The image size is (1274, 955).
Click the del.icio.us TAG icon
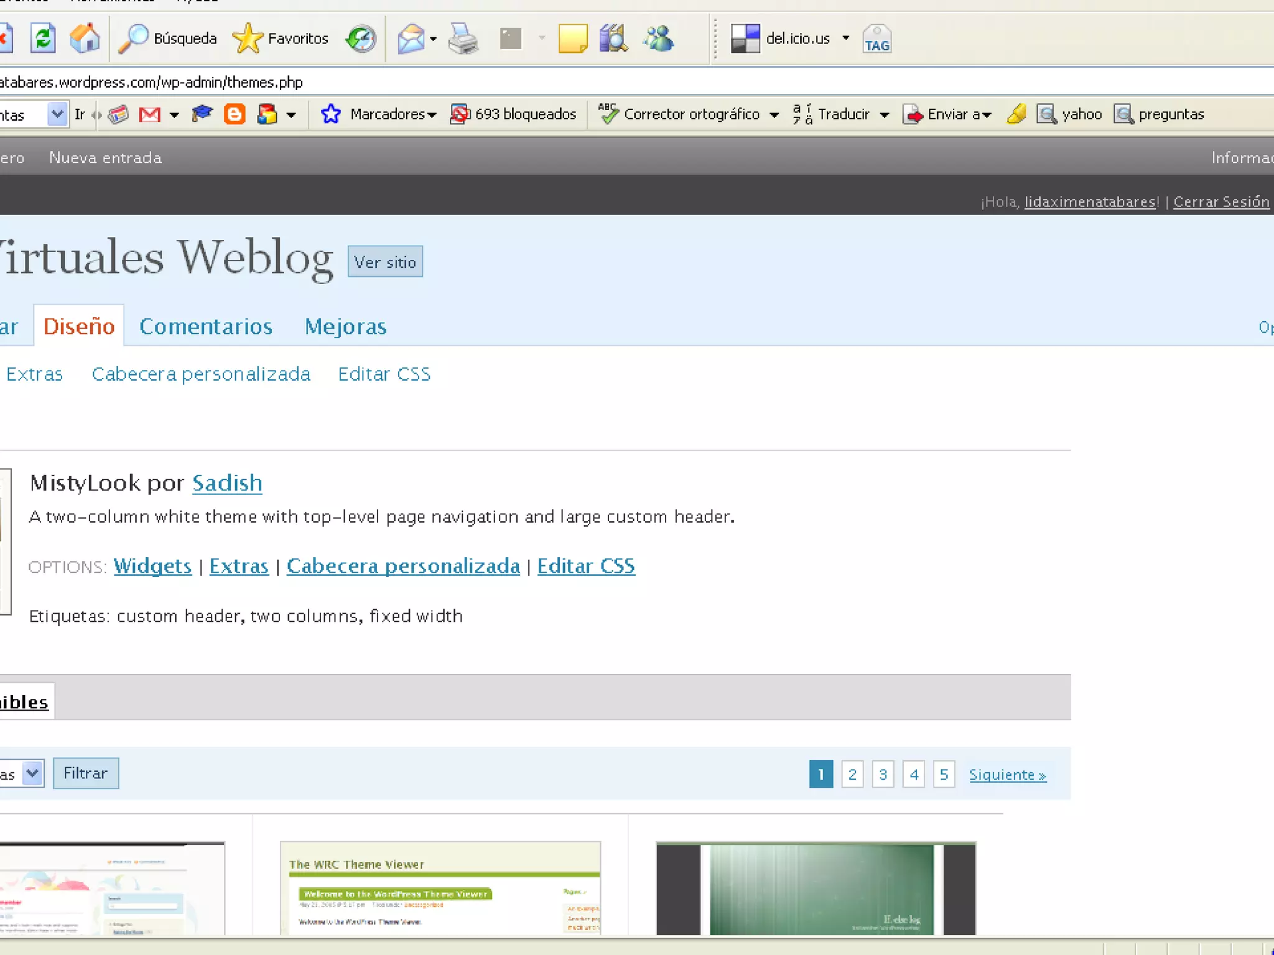tap(876, 39)
